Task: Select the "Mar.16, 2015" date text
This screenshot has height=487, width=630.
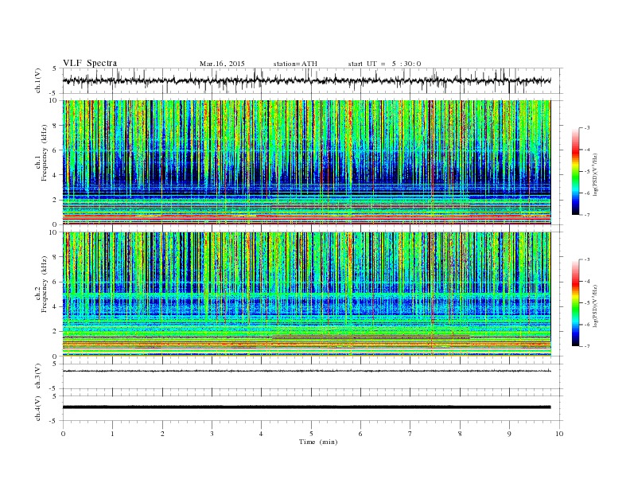Action: pos(222,64)
